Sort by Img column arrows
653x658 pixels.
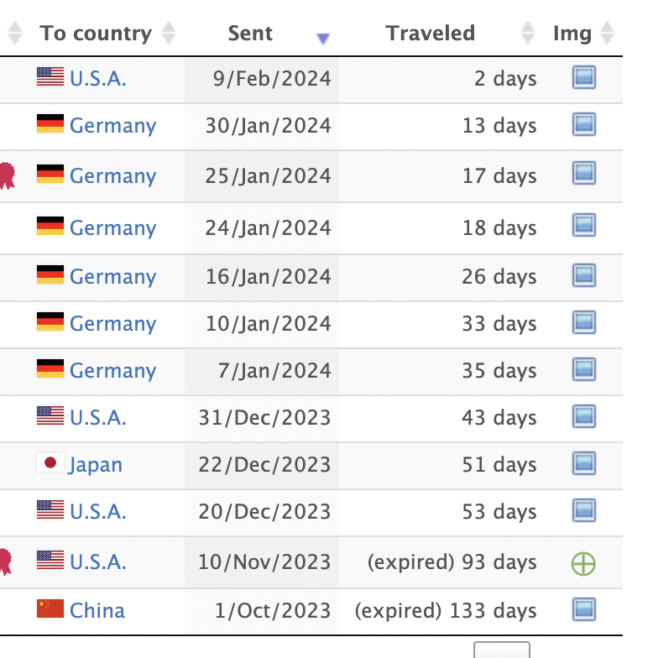coord(606,33)
